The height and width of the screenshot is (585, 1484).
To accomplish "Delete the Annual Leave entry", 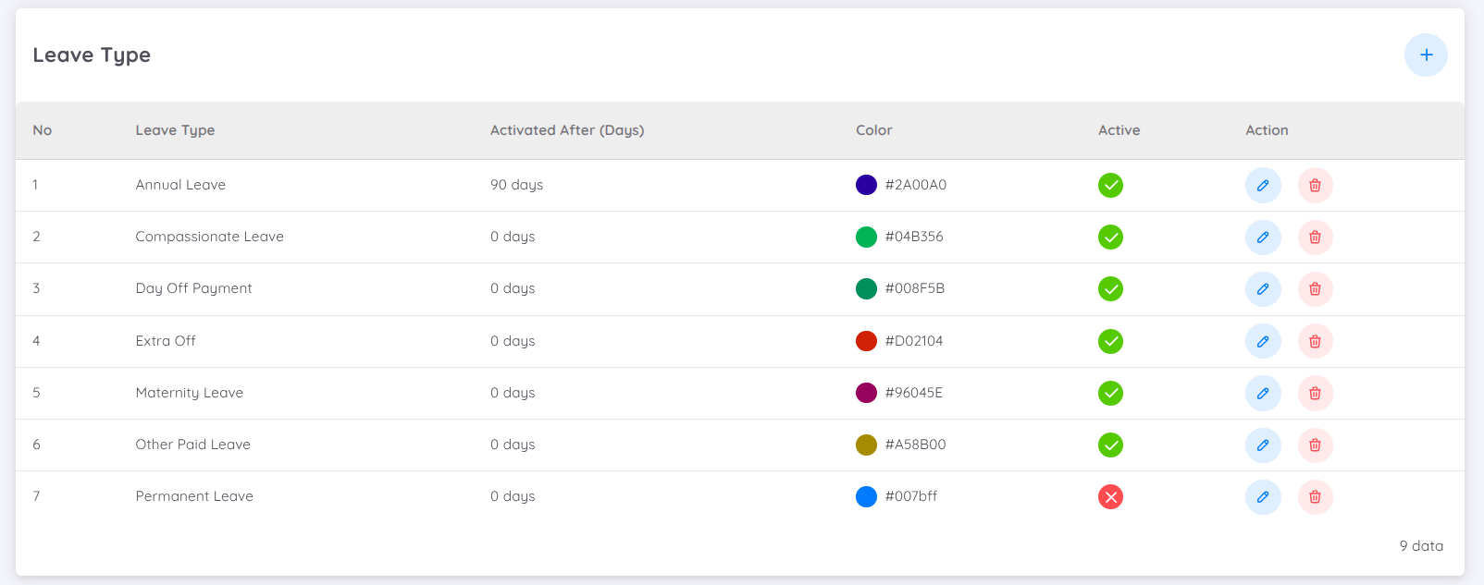I will pyautogui.click(x=1315, y=186).
